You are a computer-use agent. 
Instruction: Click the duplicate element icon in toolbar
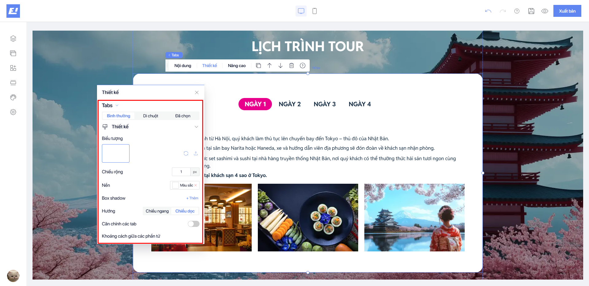(258, 66)
